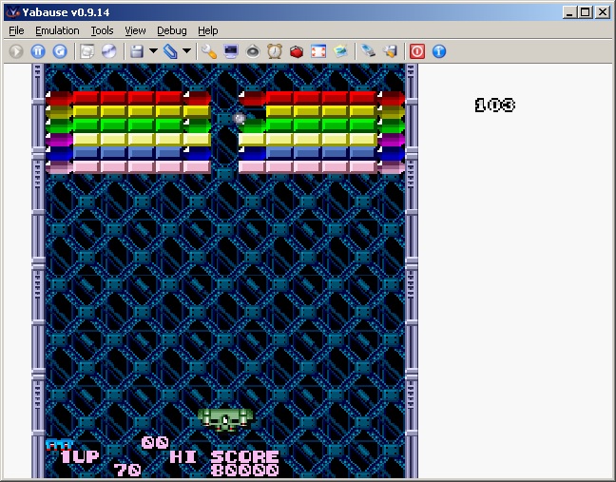Click the grayed-out Run emulation button
Image resolution: width=616 pixels, height=482 pixels.
point(16,51)
